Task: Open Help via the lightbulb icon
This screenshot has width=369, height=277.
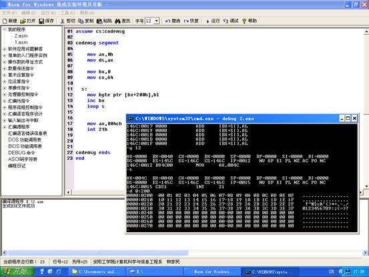Action: [244, 21]
